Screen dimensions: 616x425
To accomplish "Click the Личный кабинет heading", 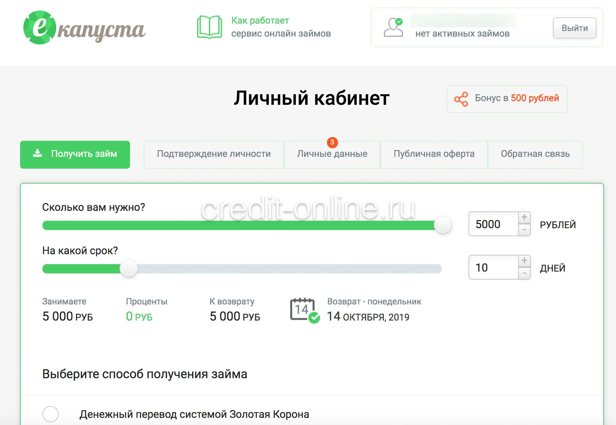I will [x=311, y=98].
